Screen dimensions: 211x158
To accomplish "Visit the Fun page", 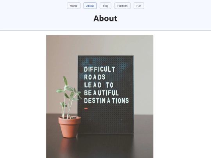I will point(139,6).
